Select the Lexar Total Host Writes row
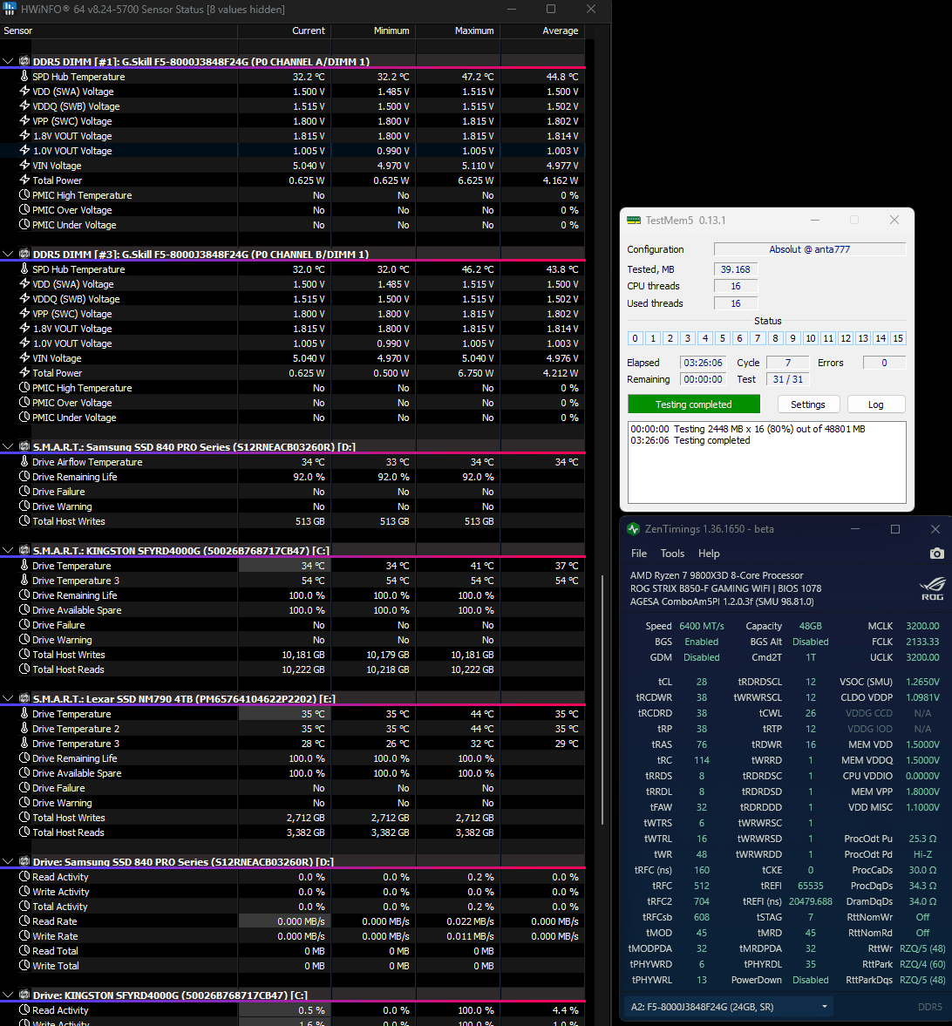The height and width of the screenshot is (1026, 952). (292, 818)
